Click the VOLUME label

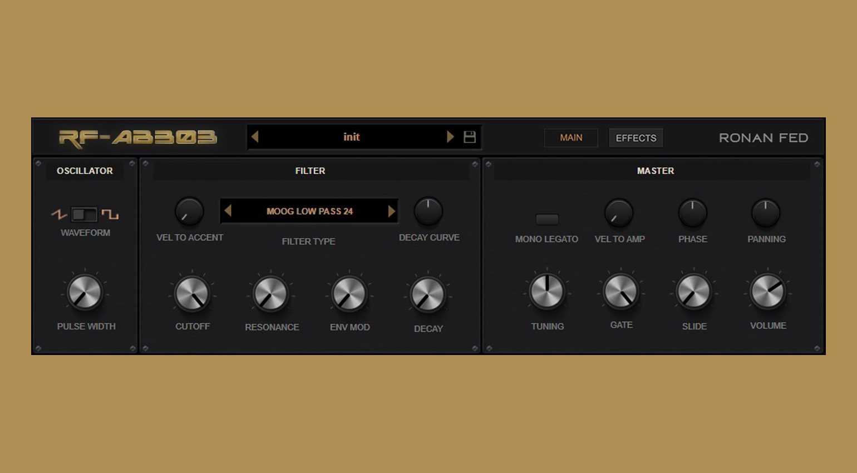click(768, 326)
